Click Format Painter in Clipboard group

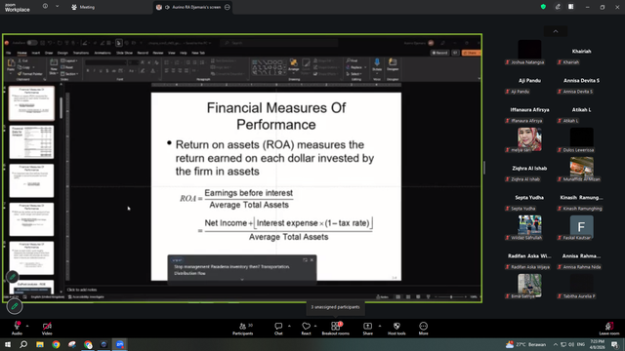click(x=30, y=74)
